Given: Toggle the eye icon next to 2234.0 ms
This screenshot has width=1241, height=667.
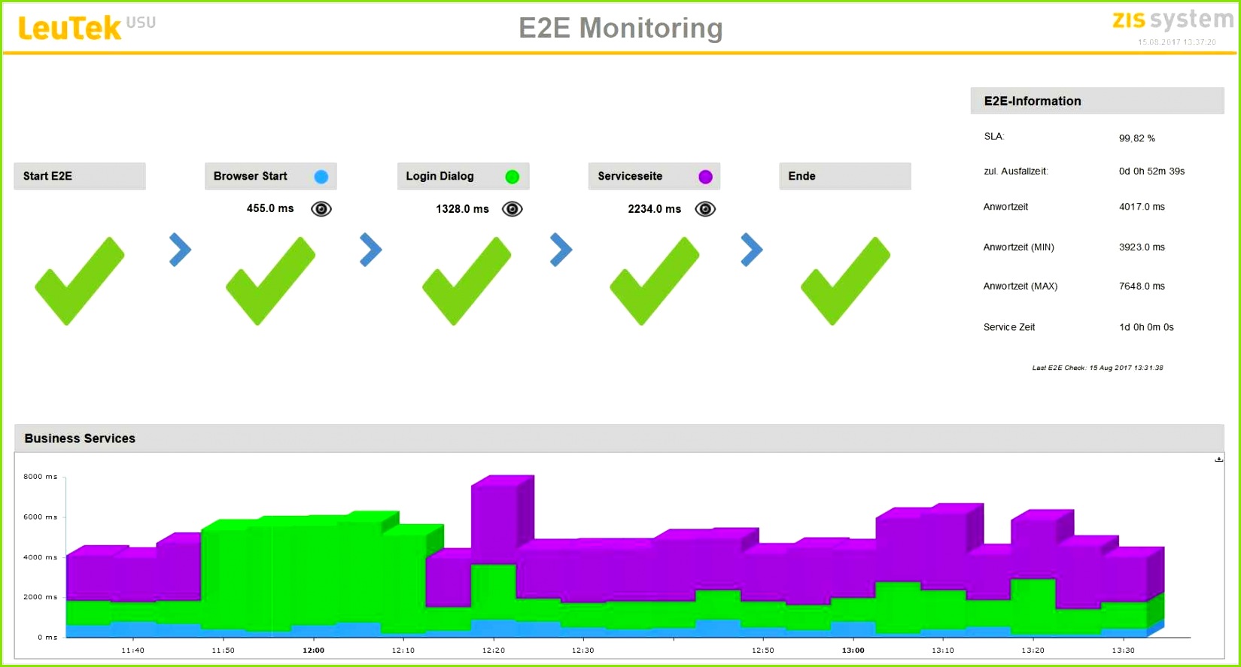Looking at the screenshot, I should [x=705, y=209].
